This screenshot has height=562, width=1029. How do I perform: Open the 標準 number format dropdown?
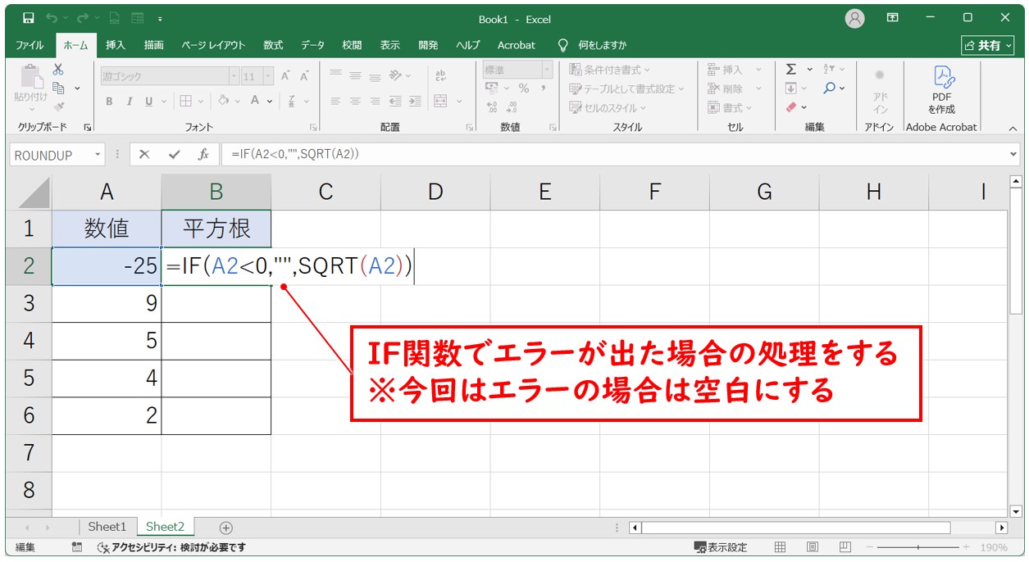(x=549, y=69)
